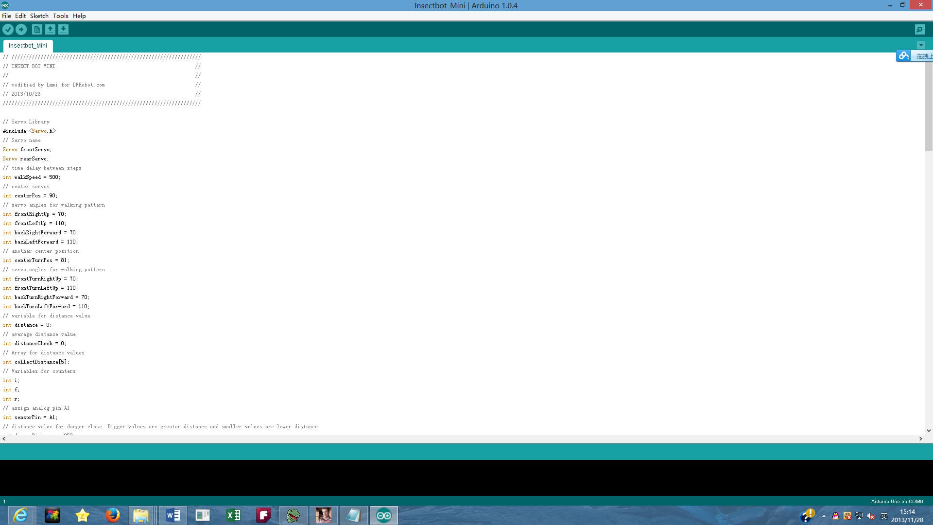The image size is (933, 525).
Task: Click the 'modified by Lumi for DFRobot.com' comment
Action: [x=58, y=85]
